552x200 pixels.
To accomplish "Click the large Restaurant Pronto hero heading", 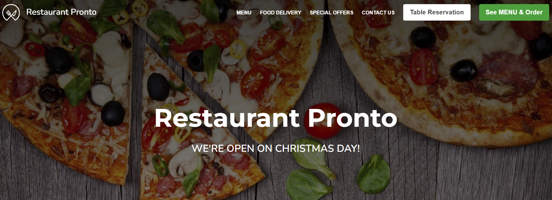I will [x=276, y=118].
